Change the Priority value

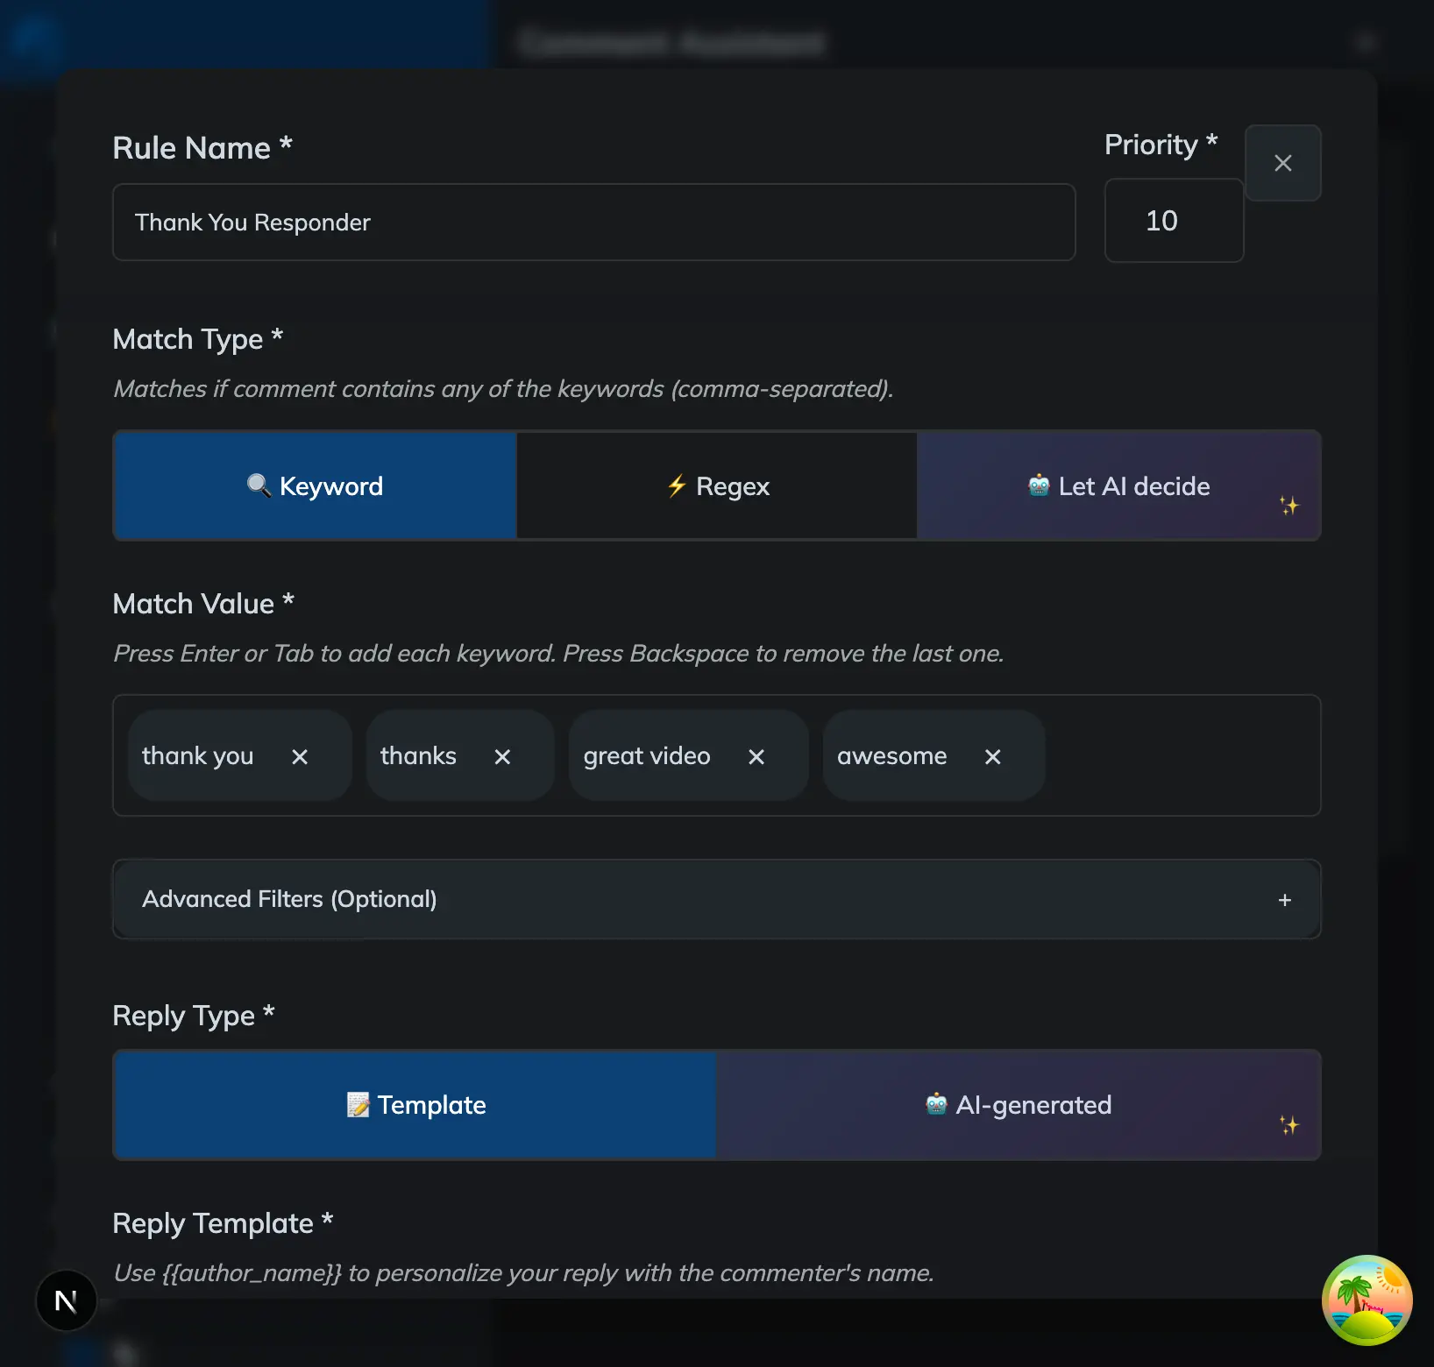[x=1174, y=221]
